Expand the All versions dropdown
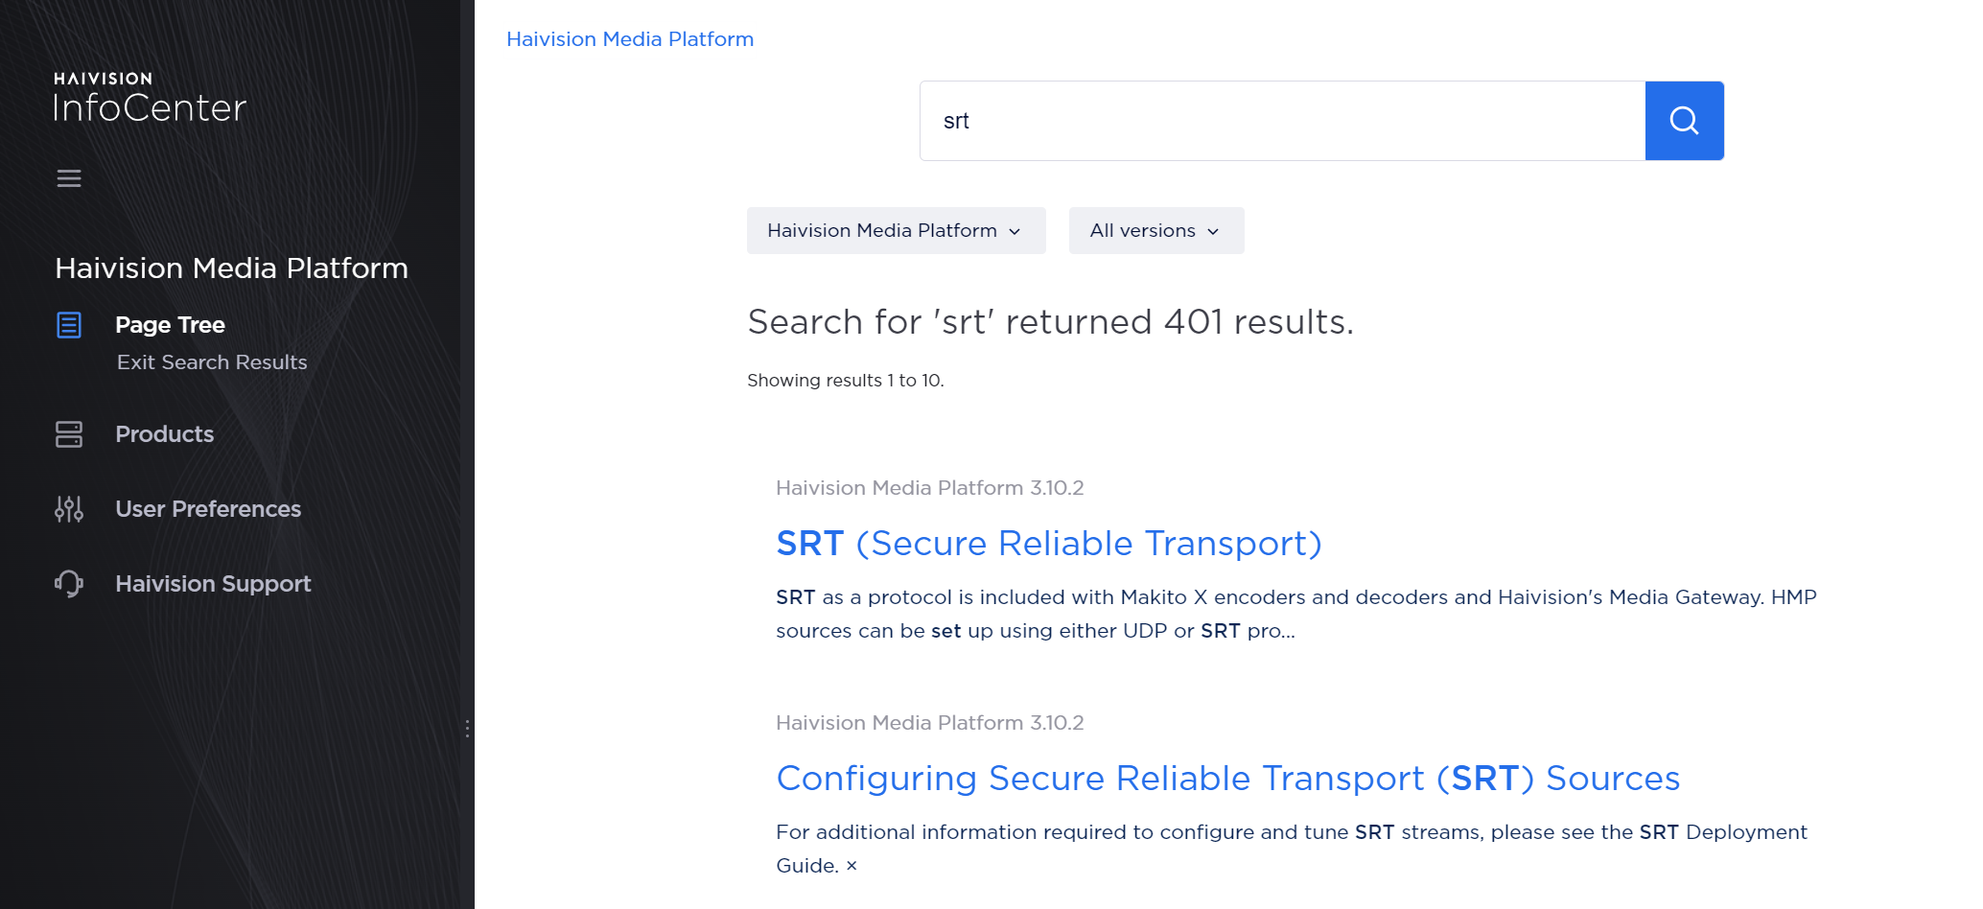1983x909 pixels. (1155, 230)
